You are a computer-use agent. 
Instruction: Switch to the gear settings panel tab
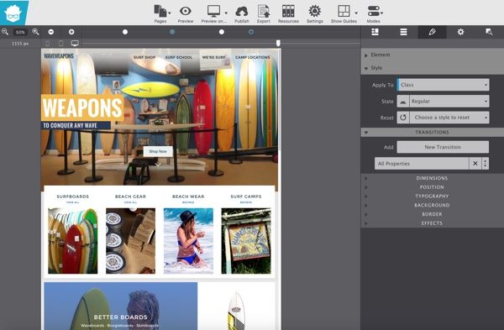point(460,32)
